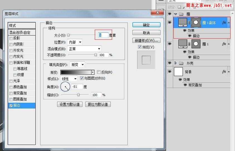Click layer thumbnail of 圈 1
Viewport: 235px width, 151px height.
pos(183,44)
